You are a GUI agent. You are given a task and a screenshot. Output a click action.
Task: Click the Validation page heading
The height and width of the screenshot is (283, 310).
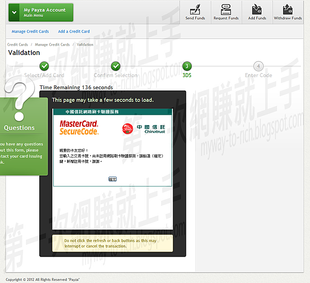pos(24,53)
